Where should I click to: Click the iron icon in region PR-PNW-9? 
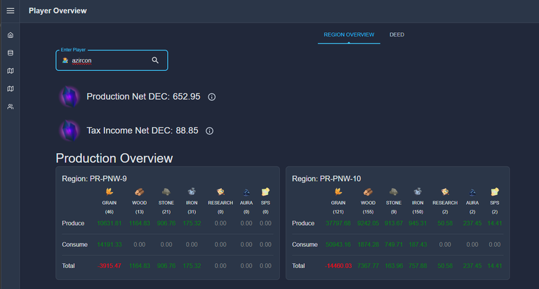[192, 191]
